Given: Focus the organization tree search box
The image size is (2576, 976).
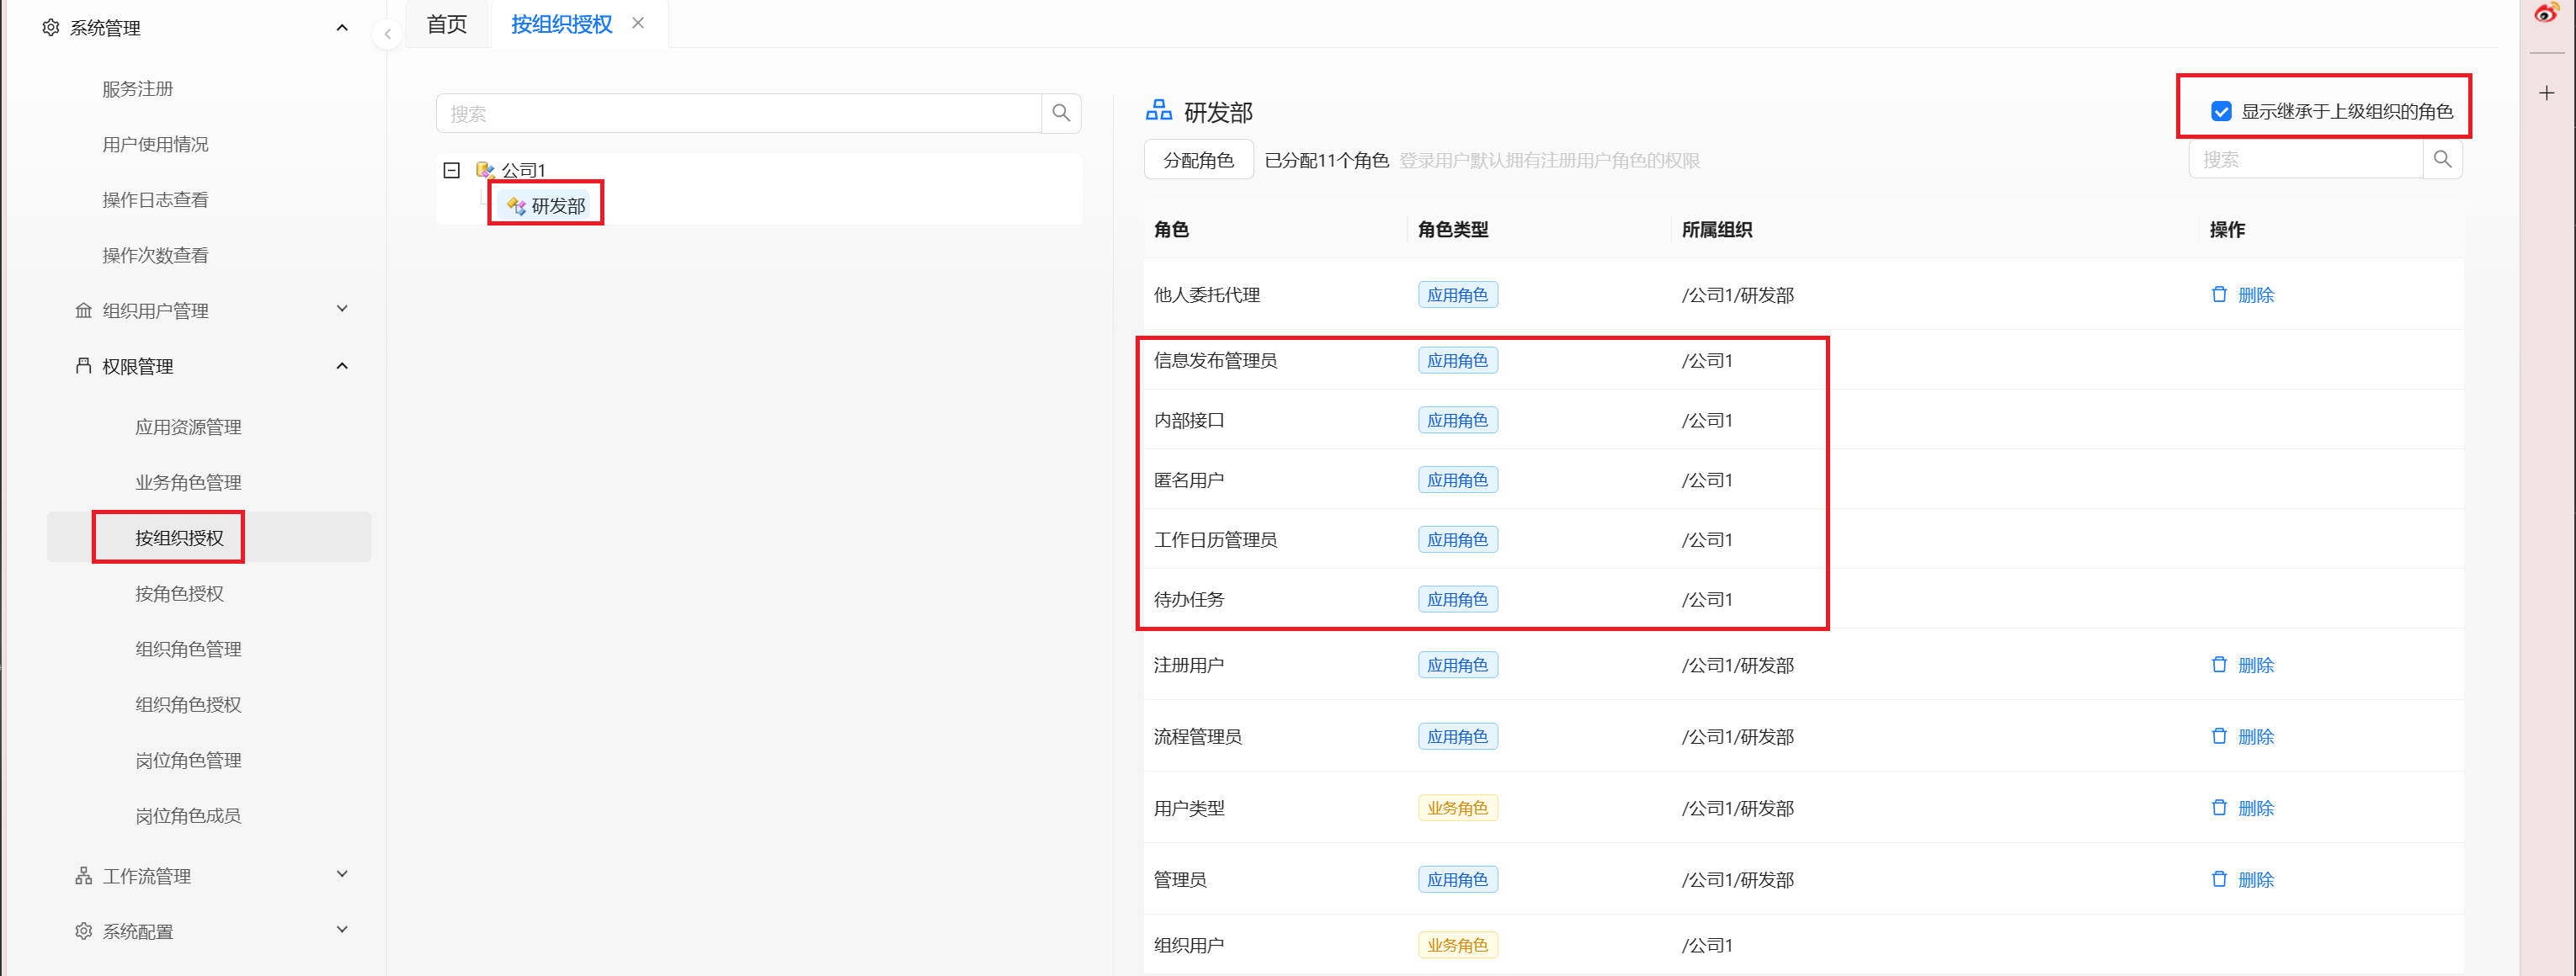Looking at the screenshot, I should pyautogui.click(x=739, y=113).
